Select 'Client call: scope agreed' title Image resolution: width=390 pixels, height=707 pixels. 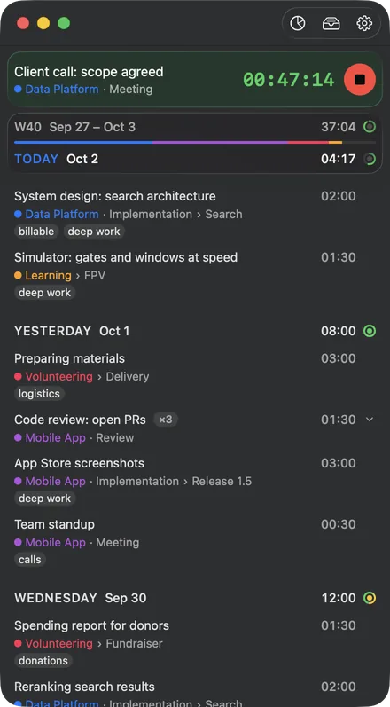89,72
